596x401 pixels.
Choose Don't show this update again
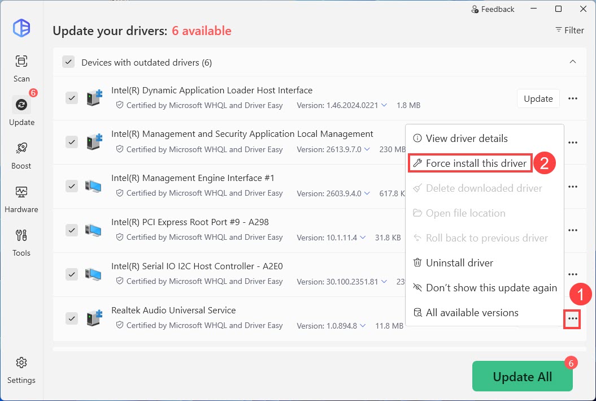[485, 288]
